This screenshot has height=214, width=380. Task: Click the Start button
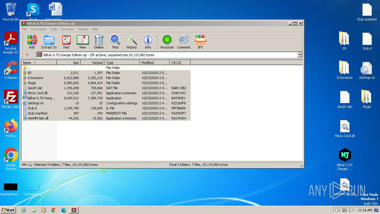pos(8,210)
